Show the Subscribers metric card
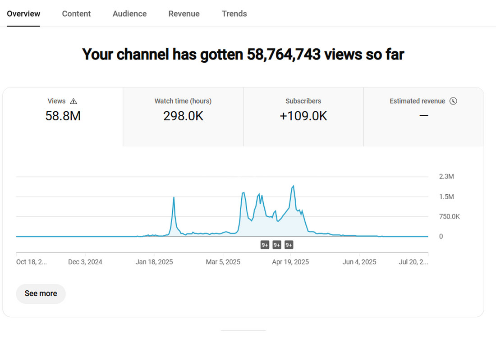This screenshot has height=338, width=496. [303, 117]
